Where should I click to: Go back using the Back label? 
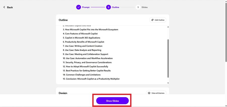[x=10, y=7]
